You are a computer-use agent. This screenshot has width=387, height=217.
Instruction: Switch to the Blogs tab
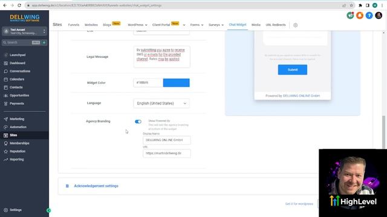point(107,25)
